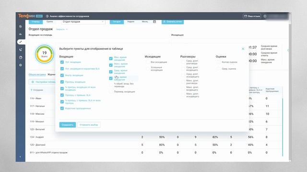This screenshot has height=172, width=307.
Task: Check Макс. длит. входящего
Action: pos(183,88)
